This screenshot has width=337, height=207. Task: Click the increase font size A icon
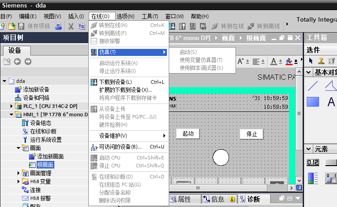(241, 61)
